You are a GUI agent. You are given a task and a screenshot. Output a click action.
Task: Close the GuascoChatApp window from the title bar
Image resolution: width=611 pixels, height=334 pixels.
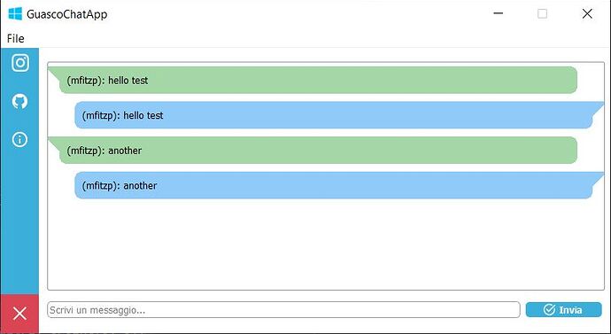click(587, 13)
